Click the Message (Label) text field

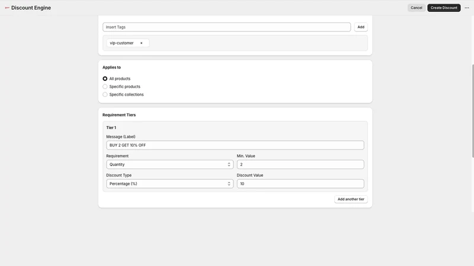coord(235,145)
